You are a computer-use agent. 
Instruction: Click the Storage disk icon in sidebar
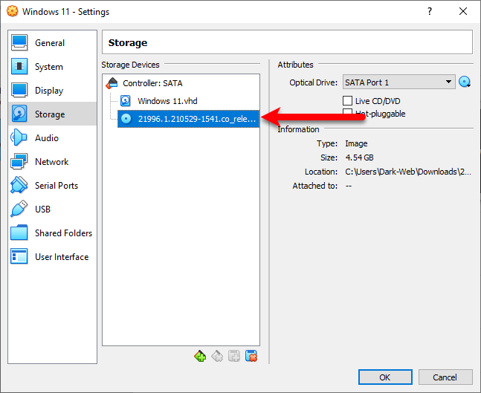19,114
